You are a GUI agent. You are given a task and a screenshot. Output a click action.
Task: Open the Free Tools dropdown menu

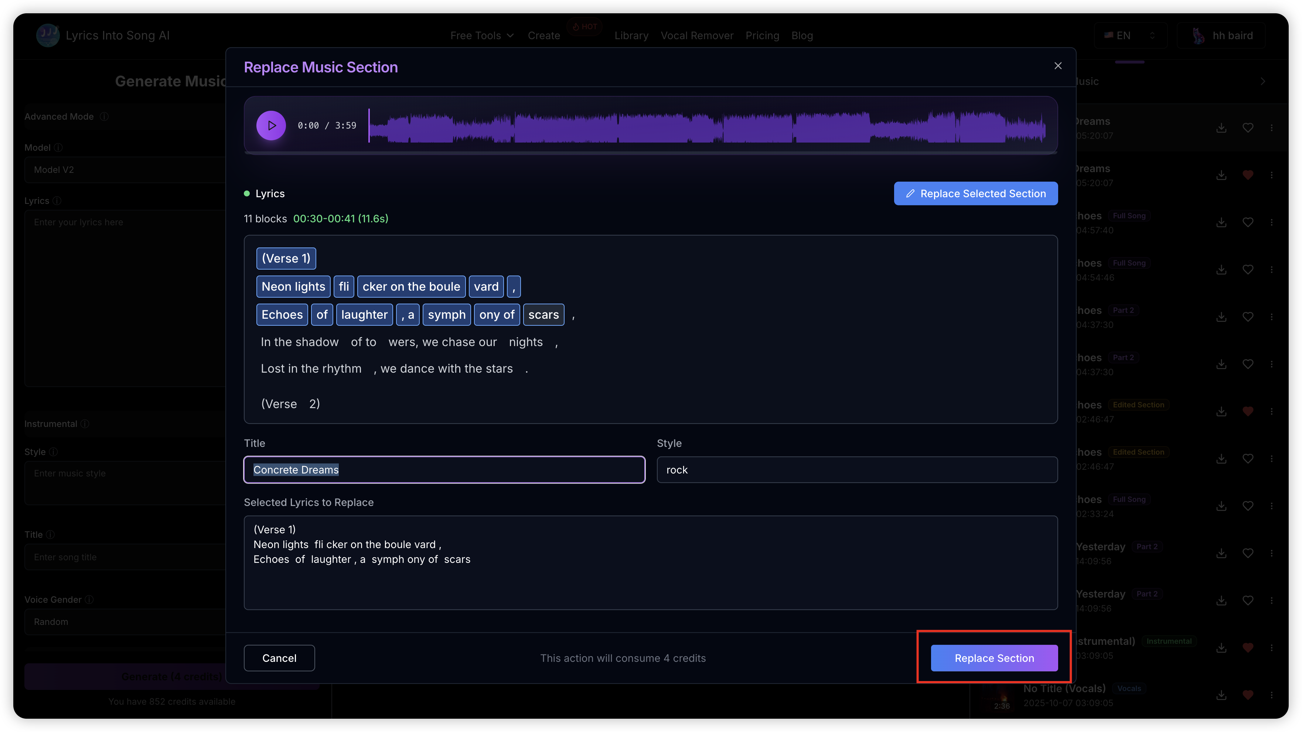[x=482, y=35]
